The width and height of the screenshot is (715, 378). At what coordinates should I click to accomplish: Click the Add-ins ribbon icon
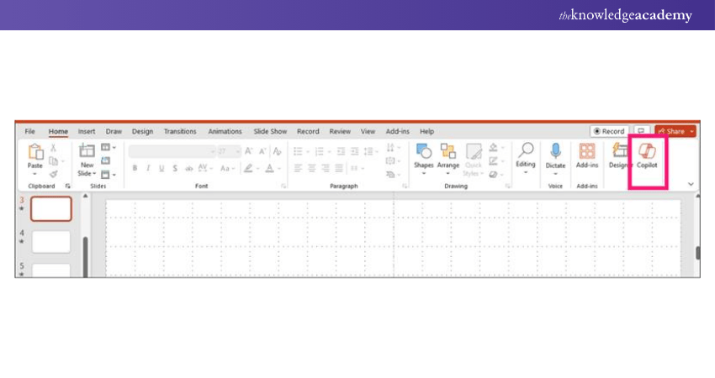586,155
